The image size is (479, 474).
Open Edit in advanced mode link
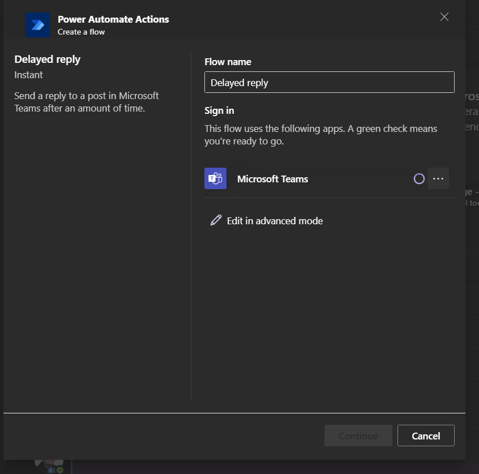point(275,221)
